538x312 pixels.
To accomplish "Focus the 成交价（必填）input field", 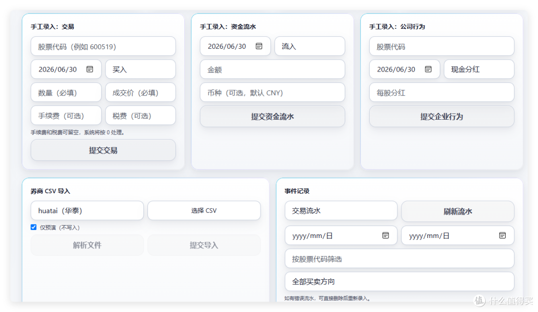I will pos(140,92).
